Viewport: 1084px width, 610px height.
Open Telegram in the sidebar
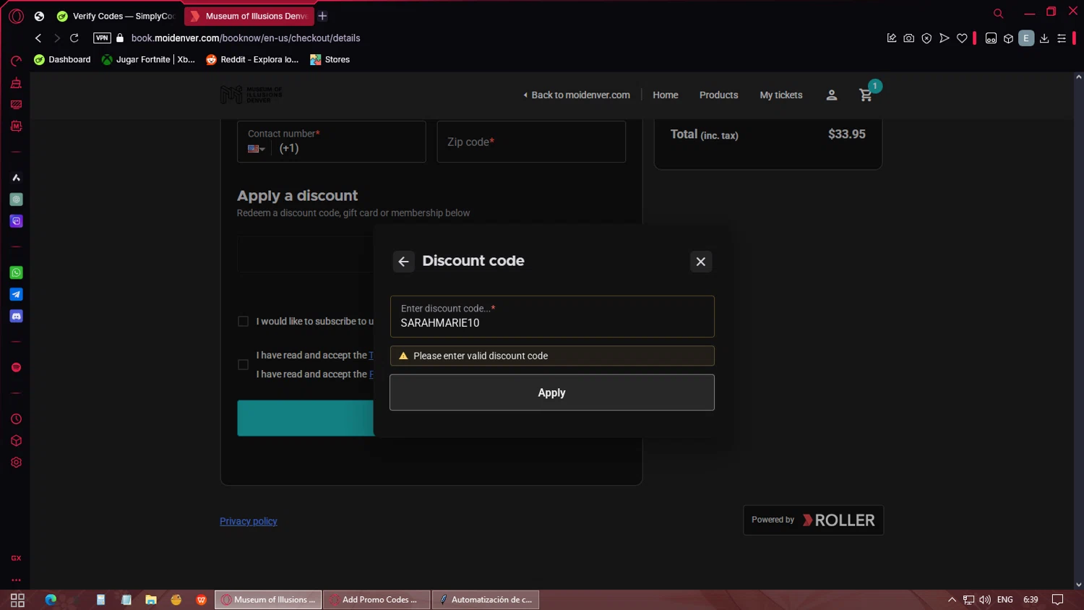(16, 294)
